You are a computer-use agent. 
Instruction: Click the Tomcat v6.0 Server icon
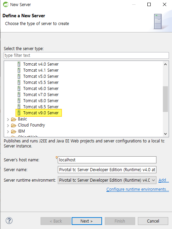(19, 89)
